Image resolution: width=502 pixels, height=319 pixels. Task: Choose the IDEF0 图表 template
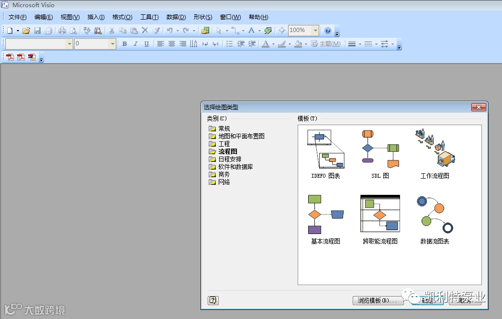coord(325,155)
